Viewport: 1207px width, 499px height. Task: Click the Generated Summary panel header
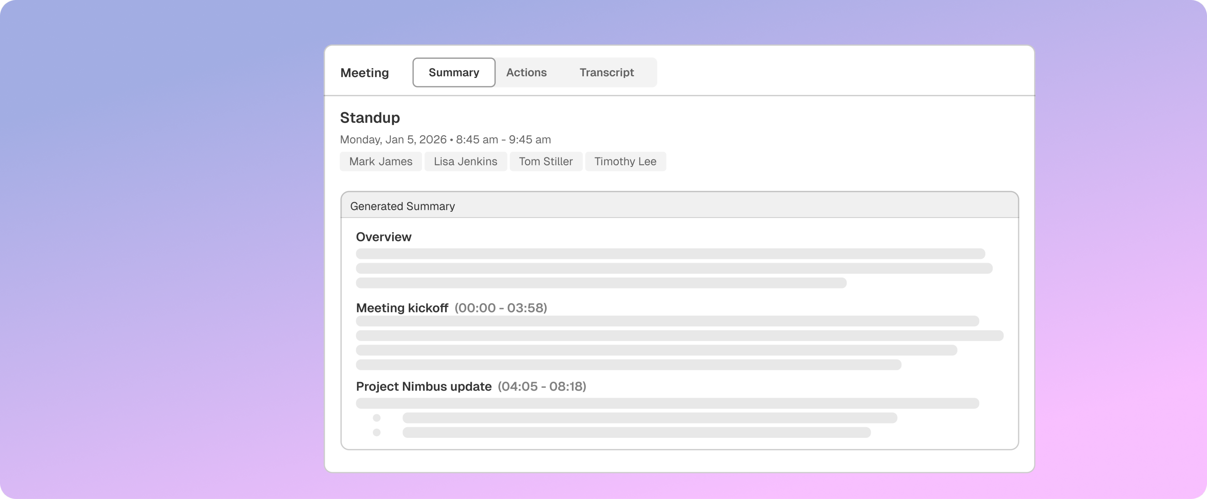[403, 206]
